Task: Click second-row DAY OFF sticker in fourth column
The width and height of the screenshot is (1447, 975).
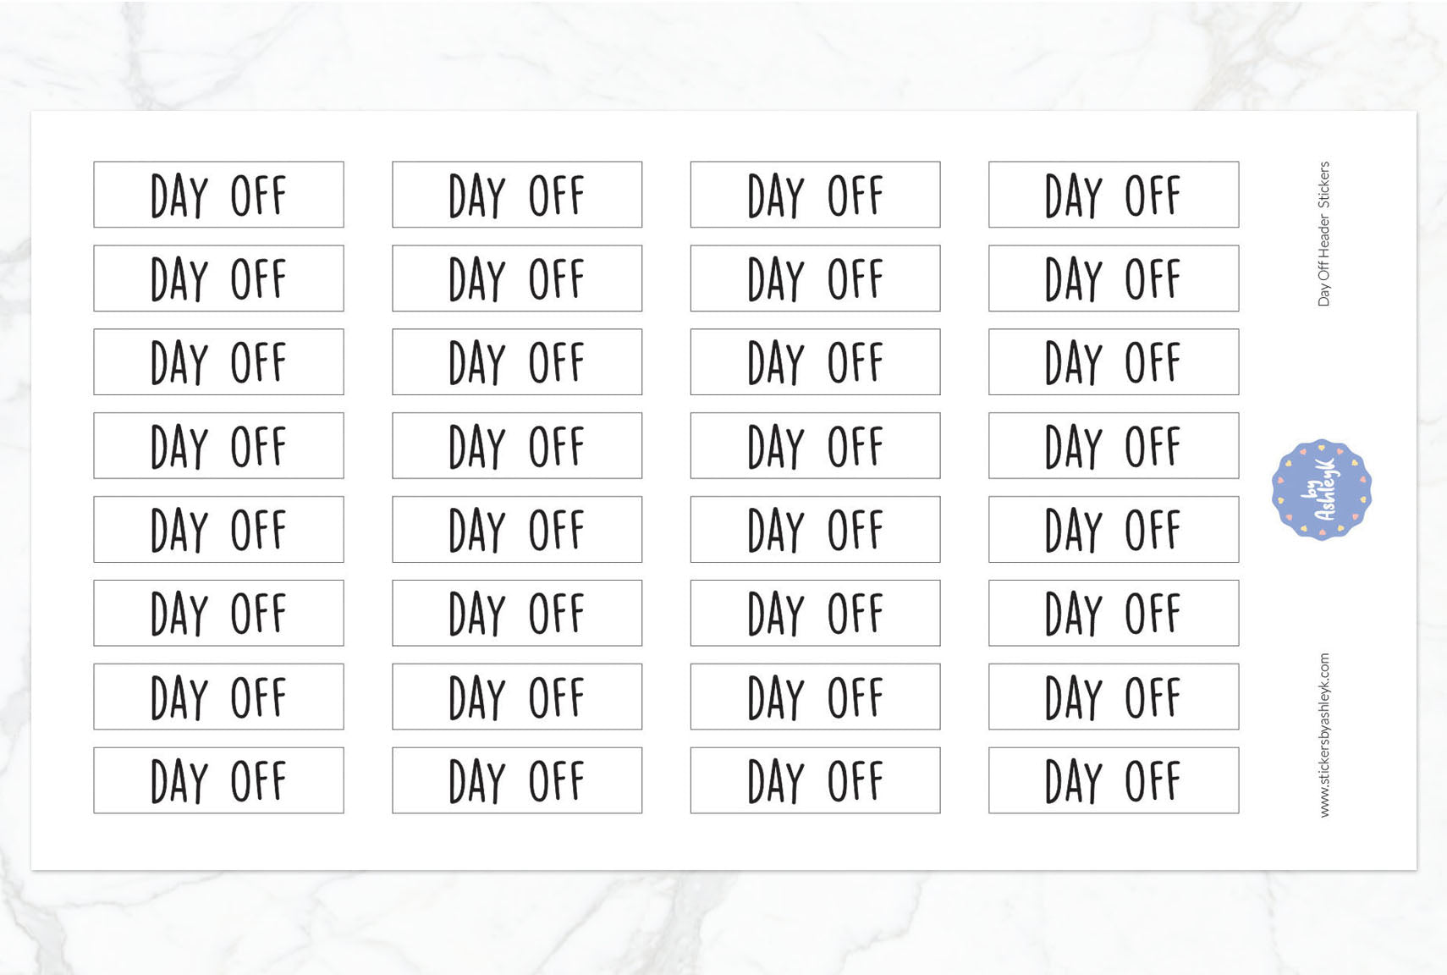Action: coord(1113,278)
